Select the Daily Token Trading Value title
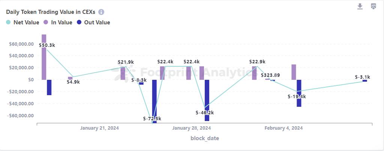Image resolution: width=384 pixels, height=151 pixels. pos(50,12)
